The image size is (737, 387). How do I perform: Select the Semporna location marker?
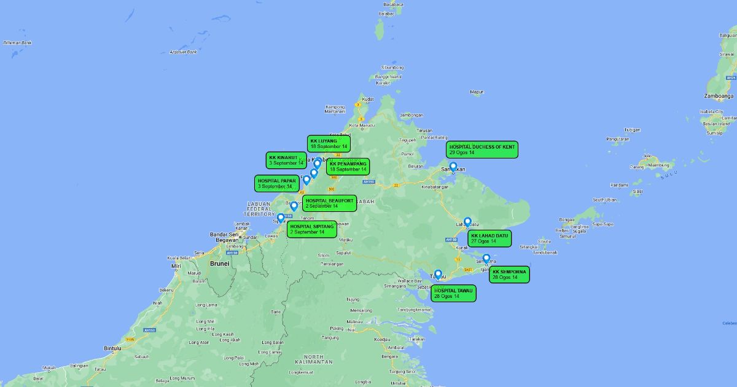coord(486,259)
